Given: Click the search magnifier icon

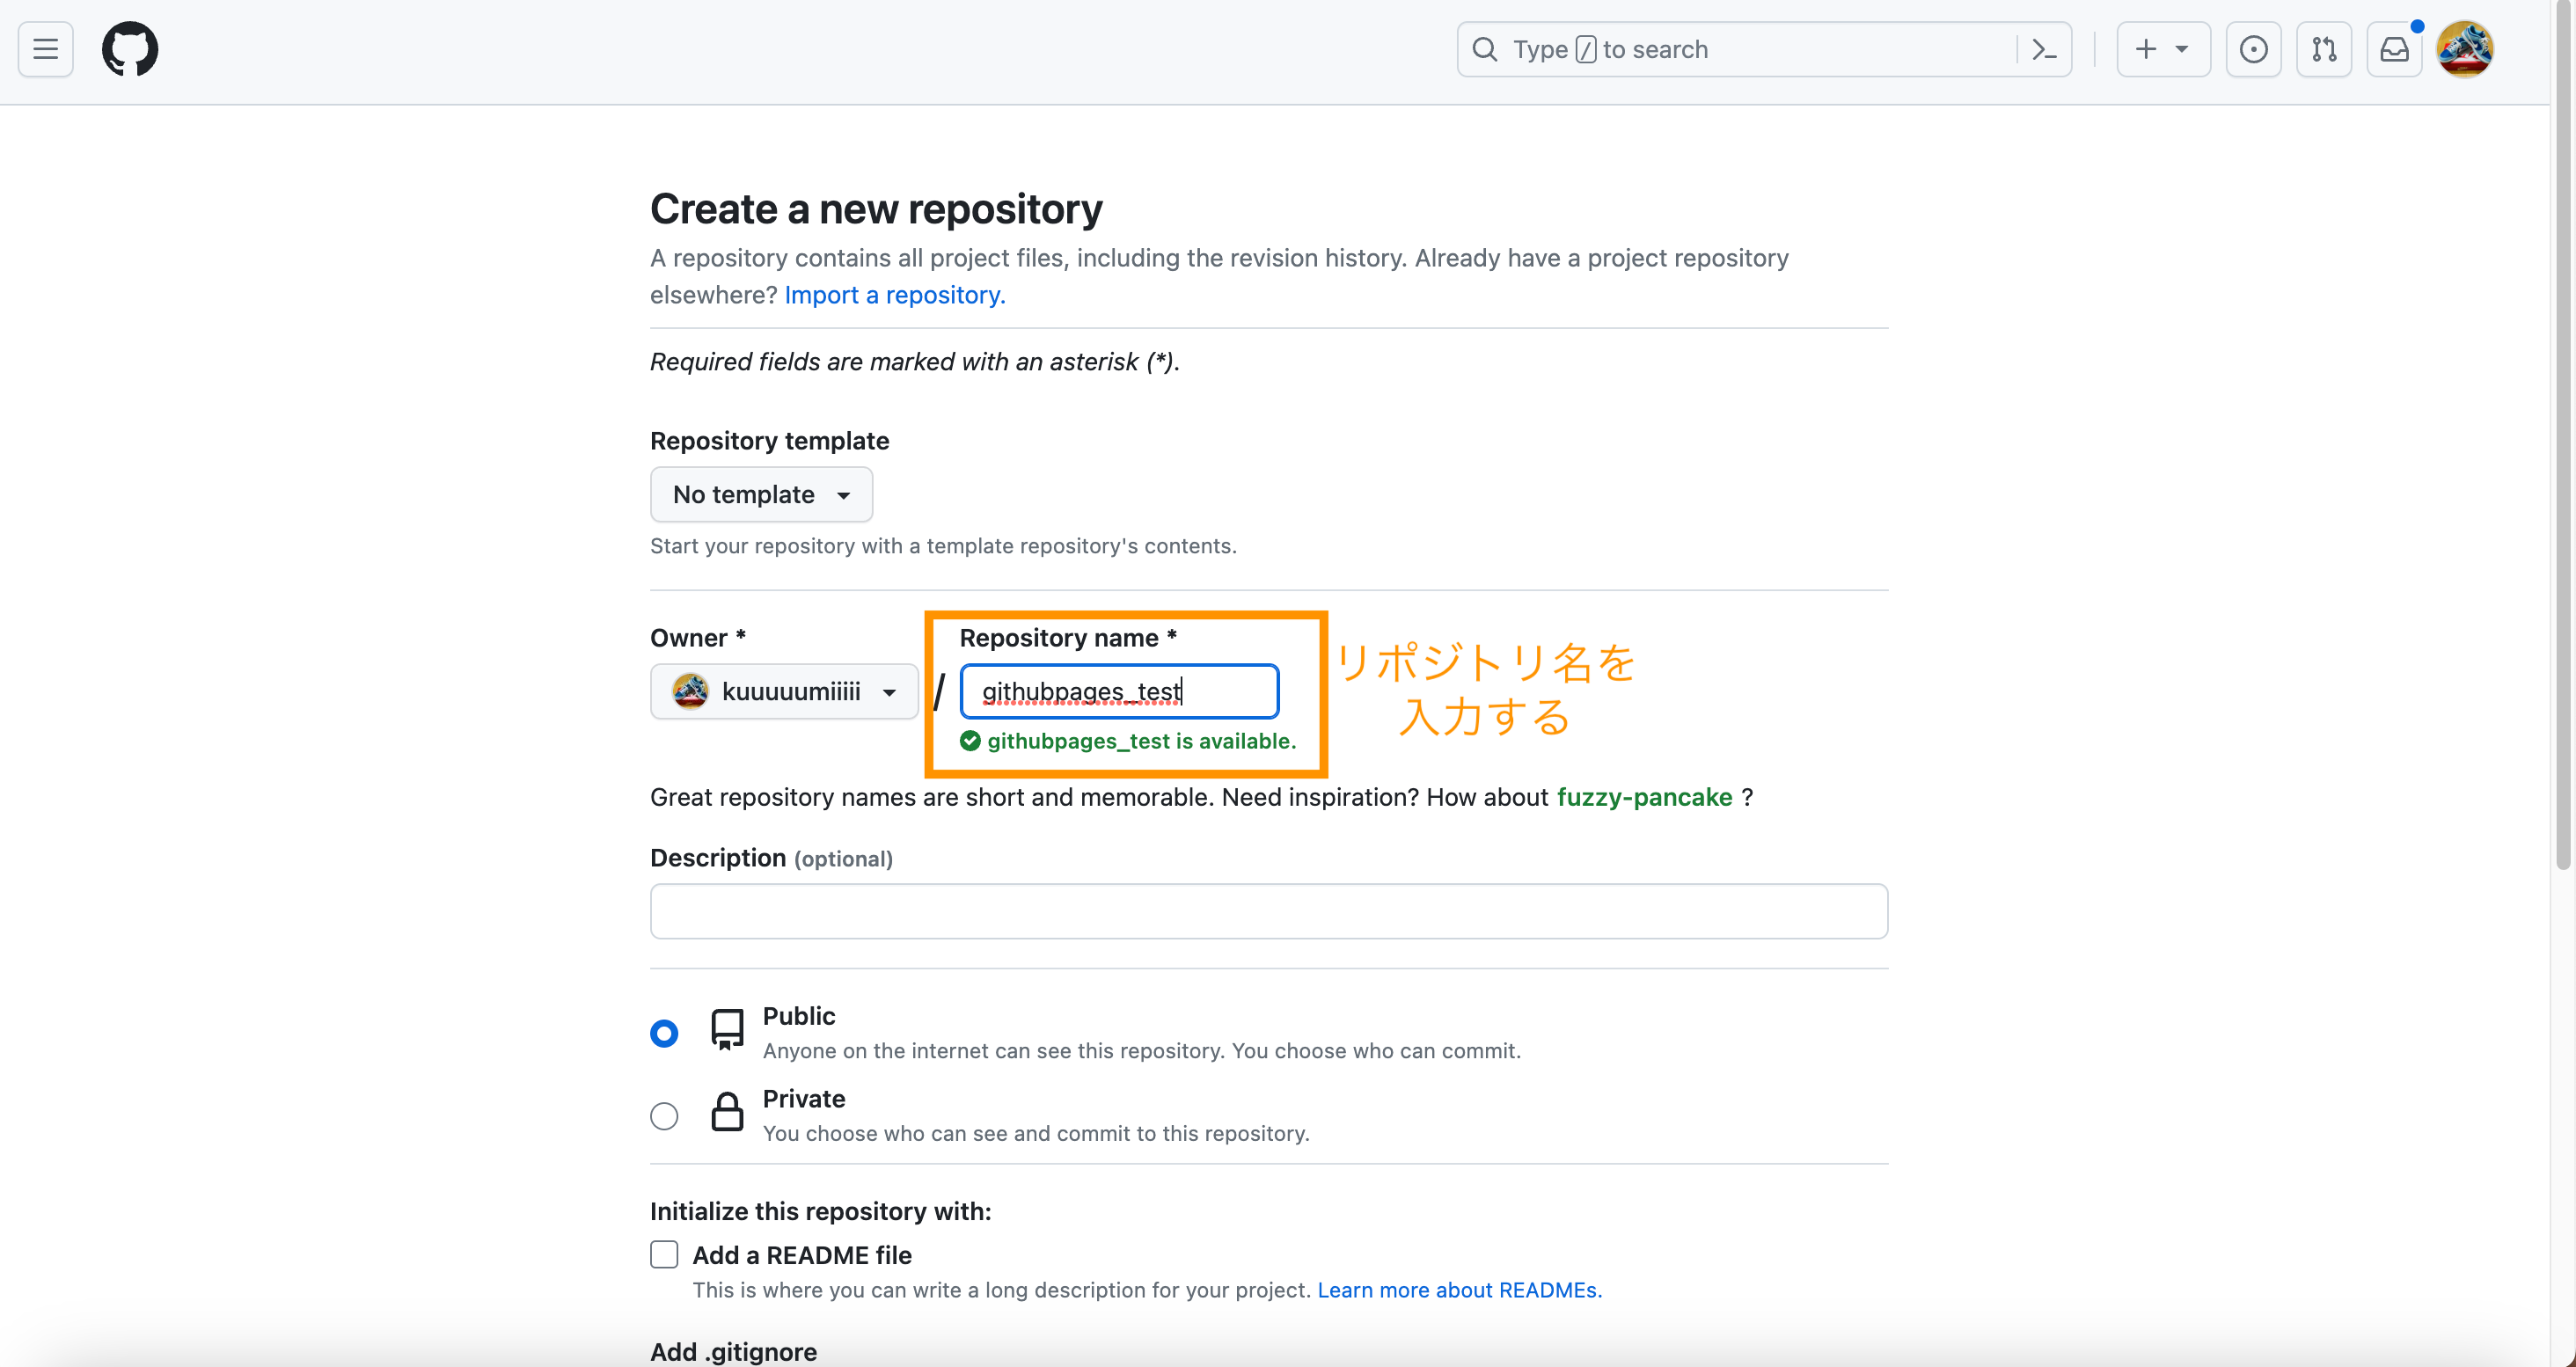Looking at the screenshot, I should coord(1486,49).
